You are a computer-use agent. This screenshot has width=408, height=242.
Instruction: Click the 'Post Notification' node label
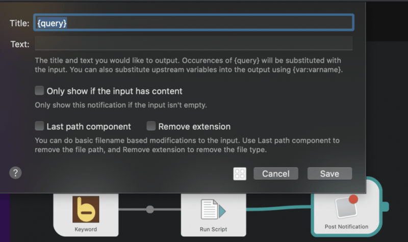pos(346,227)
